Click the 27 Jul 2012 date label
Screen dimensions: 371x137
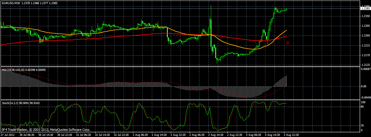click(x=8, y=135)
